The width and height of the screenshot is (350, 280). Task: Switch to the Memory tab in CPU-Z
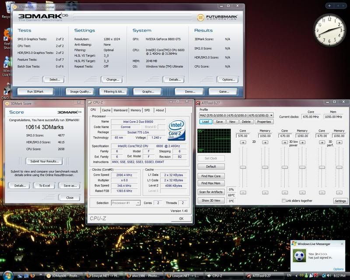tap(136, 110)
